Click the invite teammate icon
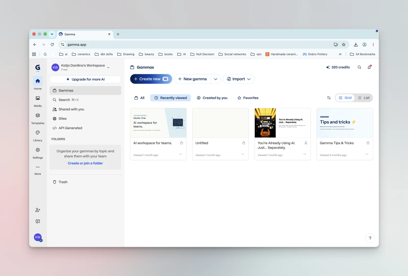Screen dimensions: 408x276 tap(38, 210)
